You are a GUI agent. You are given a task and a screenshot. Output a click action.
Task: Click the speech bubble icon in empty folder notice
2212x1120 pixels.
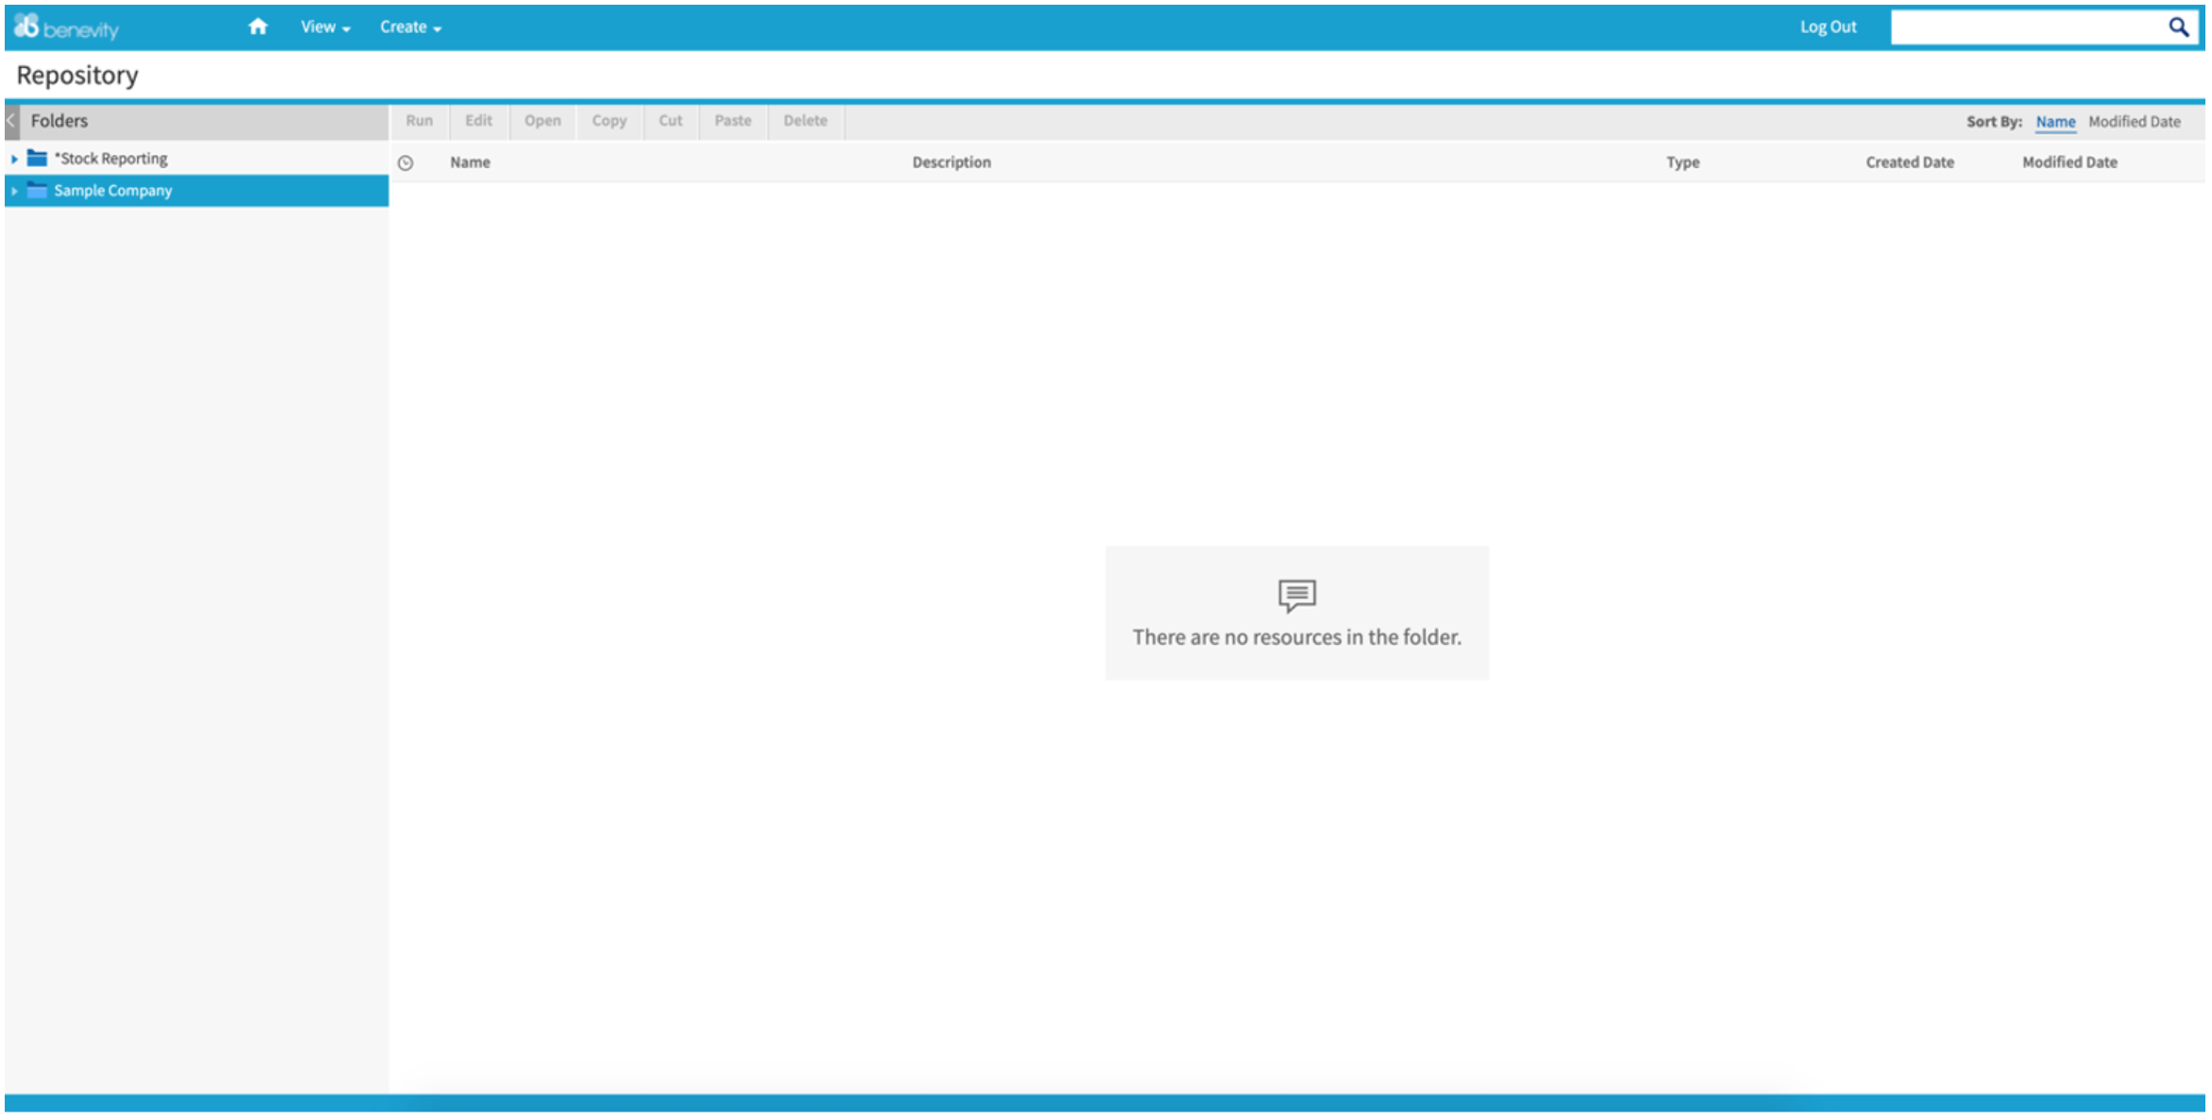pos(1296,594)
